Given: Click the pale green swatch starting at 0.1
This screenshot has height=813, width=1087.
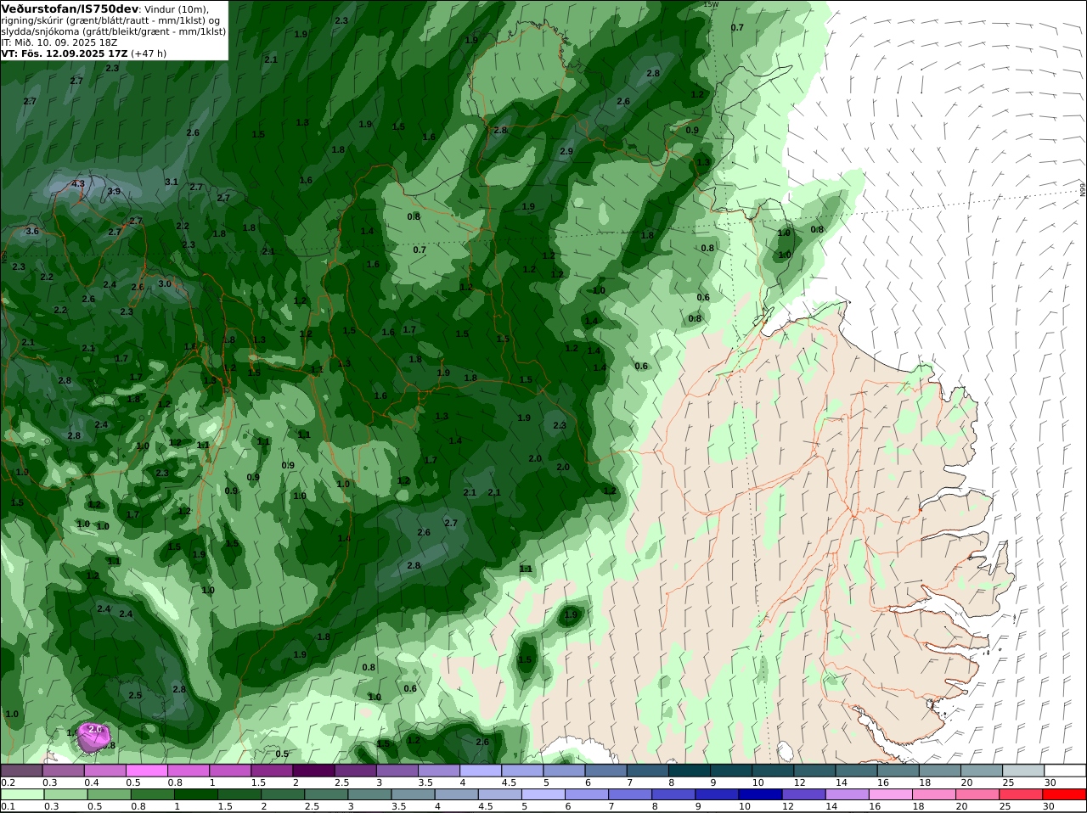Looking at the screenshot, I should pos(22,794).
